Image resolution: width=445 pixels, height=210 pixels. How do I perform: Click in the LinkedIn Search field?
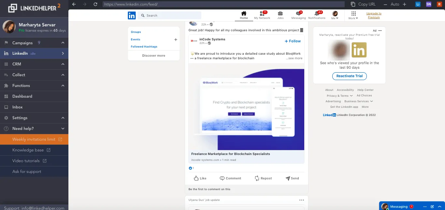169,15
